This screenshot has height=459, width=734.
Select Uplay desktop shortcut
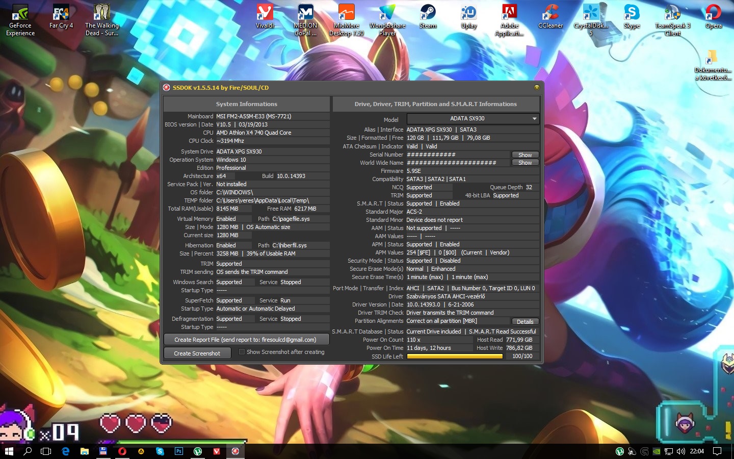click(x=469, y=17)
